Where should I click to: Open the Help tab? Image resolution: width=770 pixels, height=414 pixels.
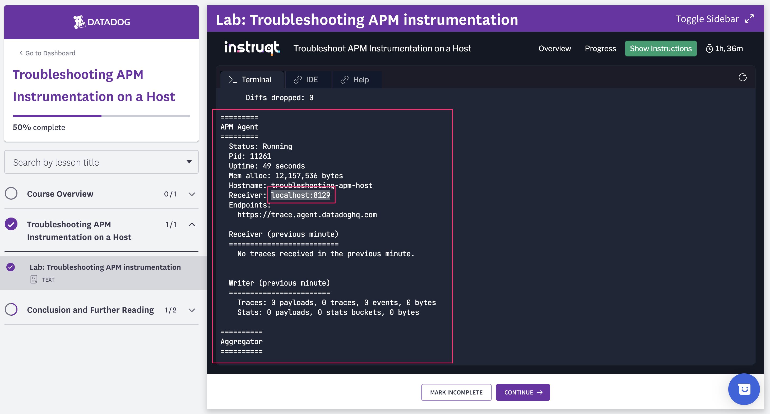(357, 80)
